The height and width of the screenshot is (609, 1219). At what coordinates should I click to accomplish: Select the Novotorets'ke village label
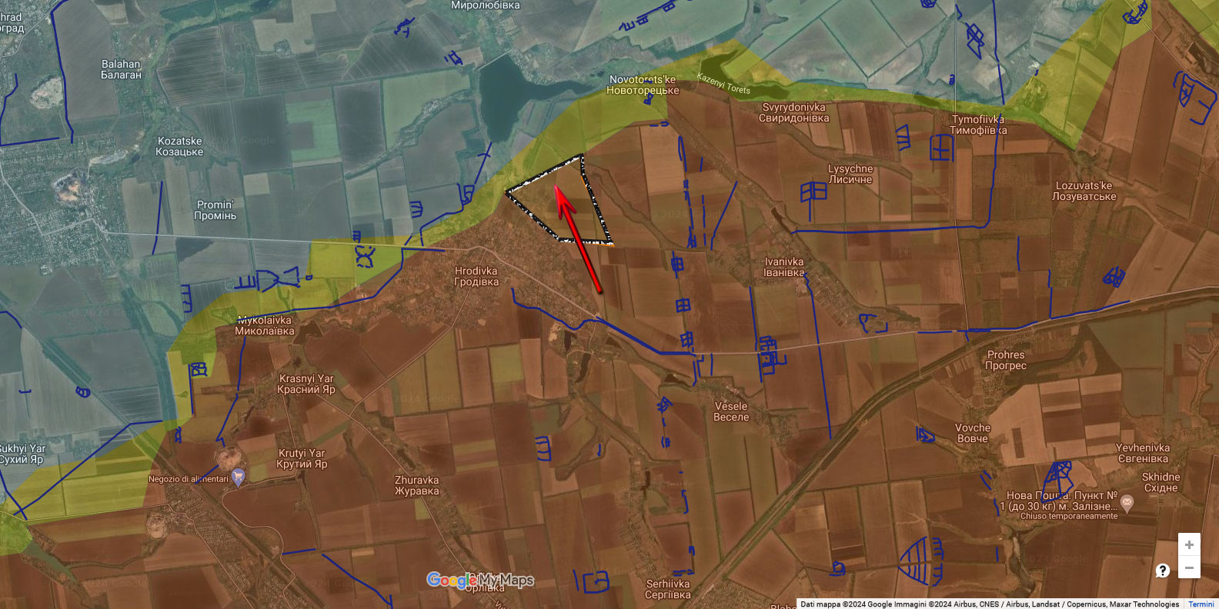tap(643, 85)
